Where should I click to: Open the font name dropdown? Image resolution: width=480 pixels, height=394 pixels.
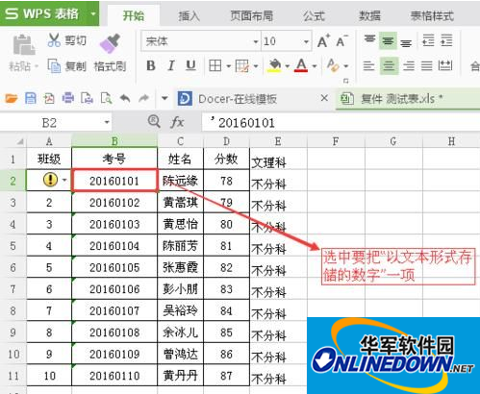tap(256, 41)
